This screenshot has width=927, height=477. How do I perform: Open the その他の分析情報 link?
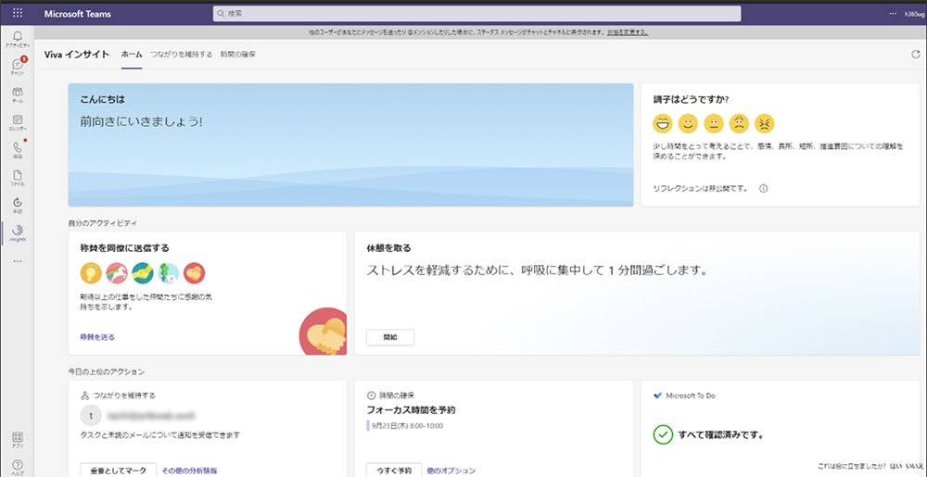(189, 471)
